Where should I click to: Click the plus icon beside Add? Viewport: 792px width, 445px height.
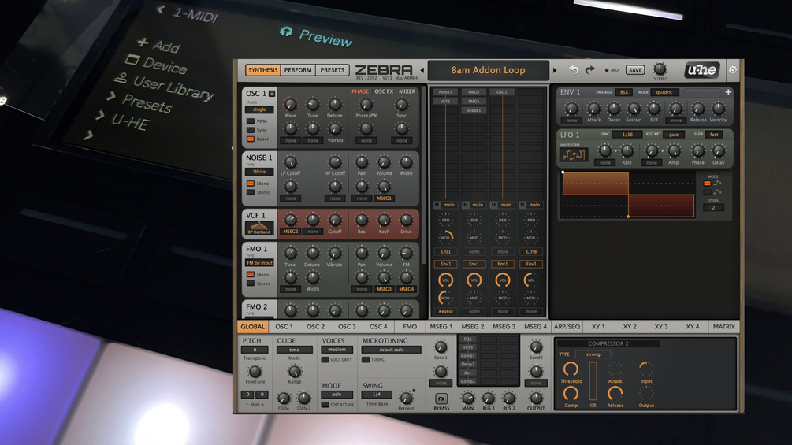tap(143, 42)
